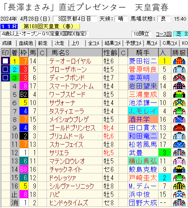
Task: Click the silk icon for シルヴァーソニック
Action: pos(179,186)
